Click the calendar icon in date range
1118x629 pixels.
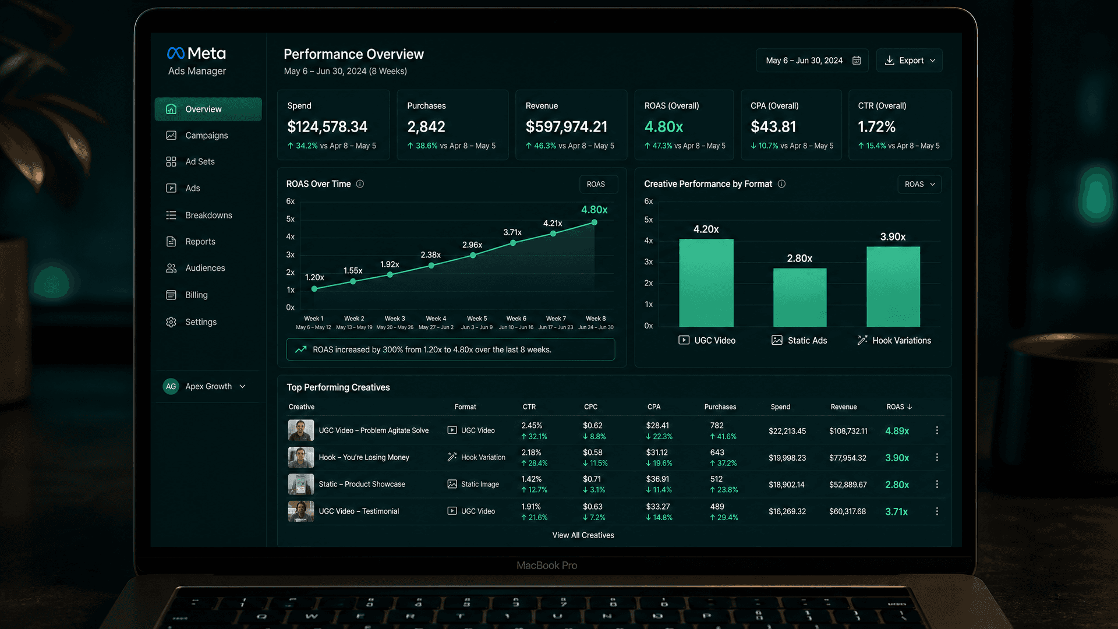click(x=857, y=61)
